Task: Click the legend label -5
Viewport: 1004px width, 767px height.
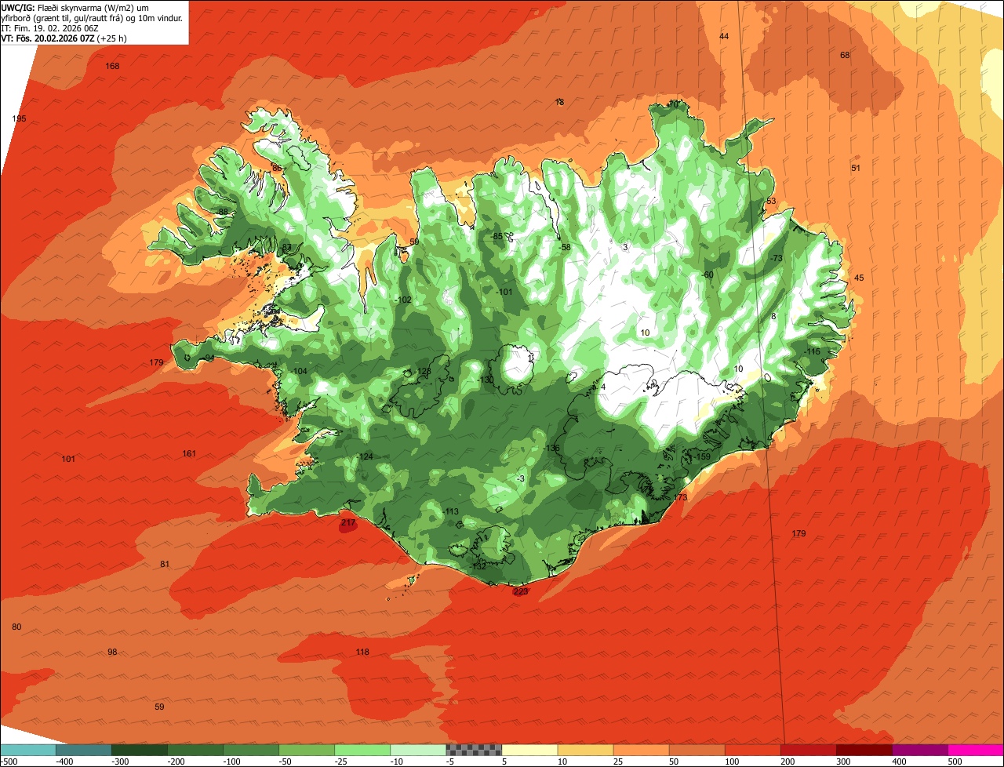Action: coord(449,762)
